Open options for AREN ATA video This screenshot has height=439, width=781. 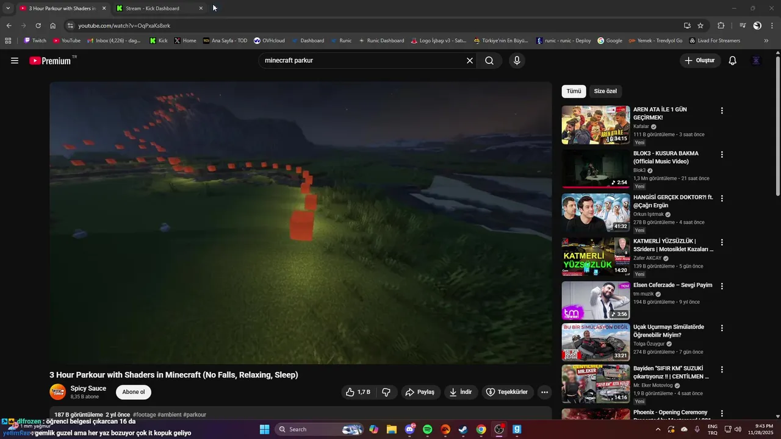click(722, 111)
